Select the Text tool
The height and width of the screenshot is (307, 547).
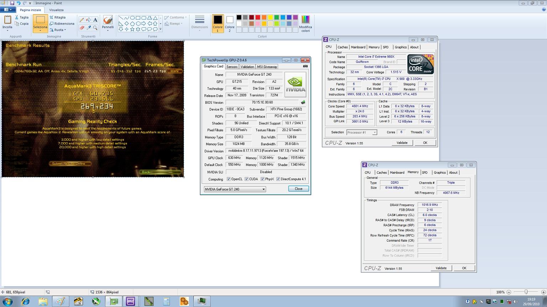click(95, 20)
